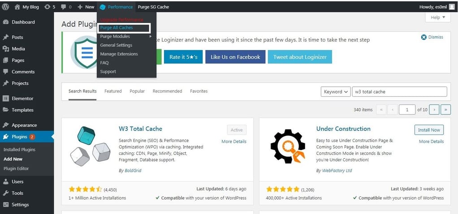Switch to the Favorites tab
Screen dimensions: 458x214
click(x=199, y=91)
